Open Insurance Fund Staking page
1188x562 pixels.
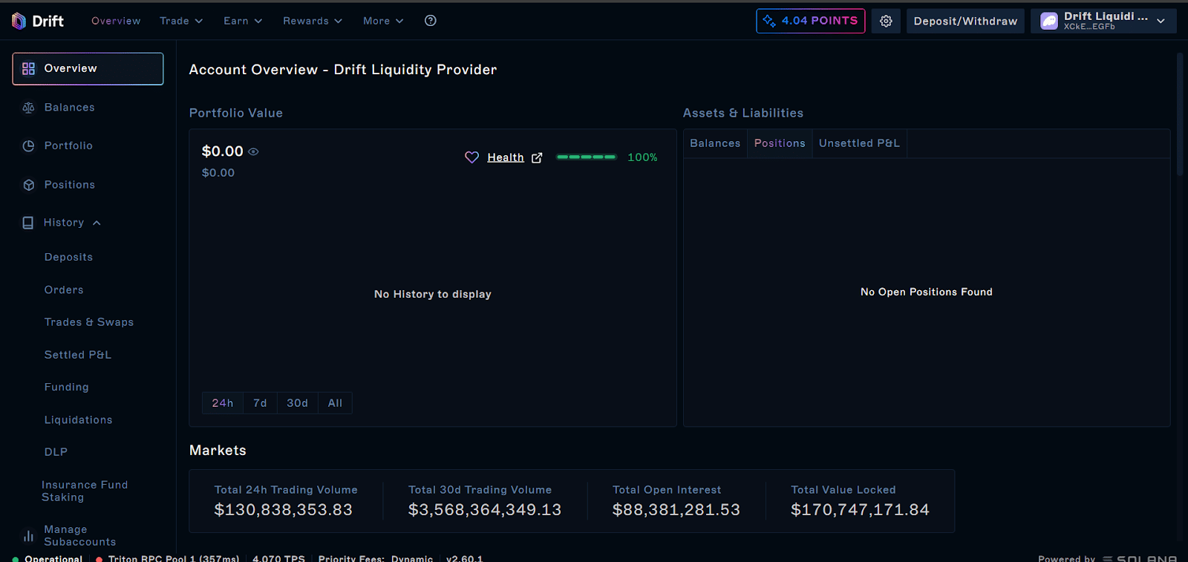tap(85, 491)
